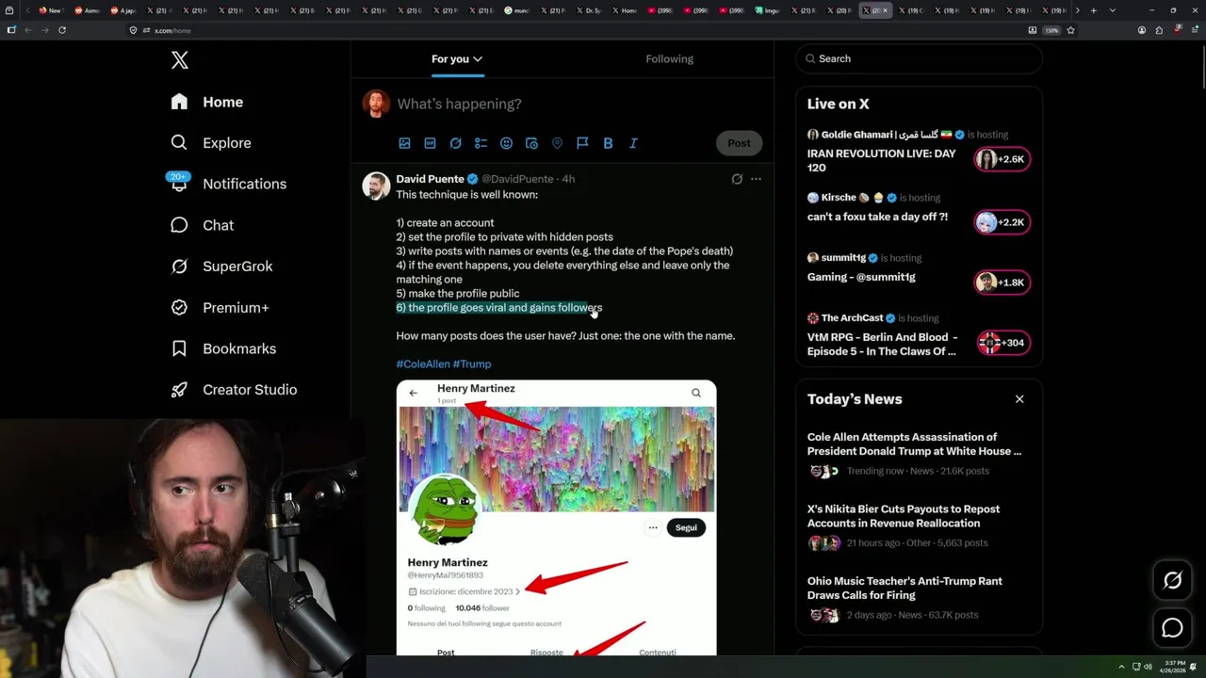Open Chat in the sidebar
The height and width of the screenshot is (678, 1206).
point(202,225)
